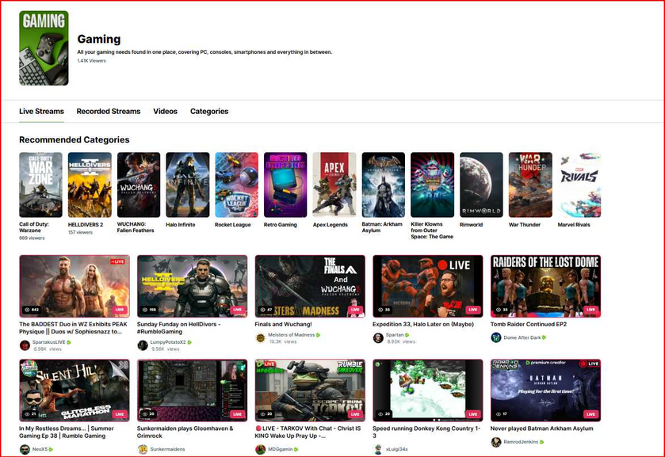The image size is (665, 457).
Task: Open MDGgamin channel avatar
Action: pos(260,449)
